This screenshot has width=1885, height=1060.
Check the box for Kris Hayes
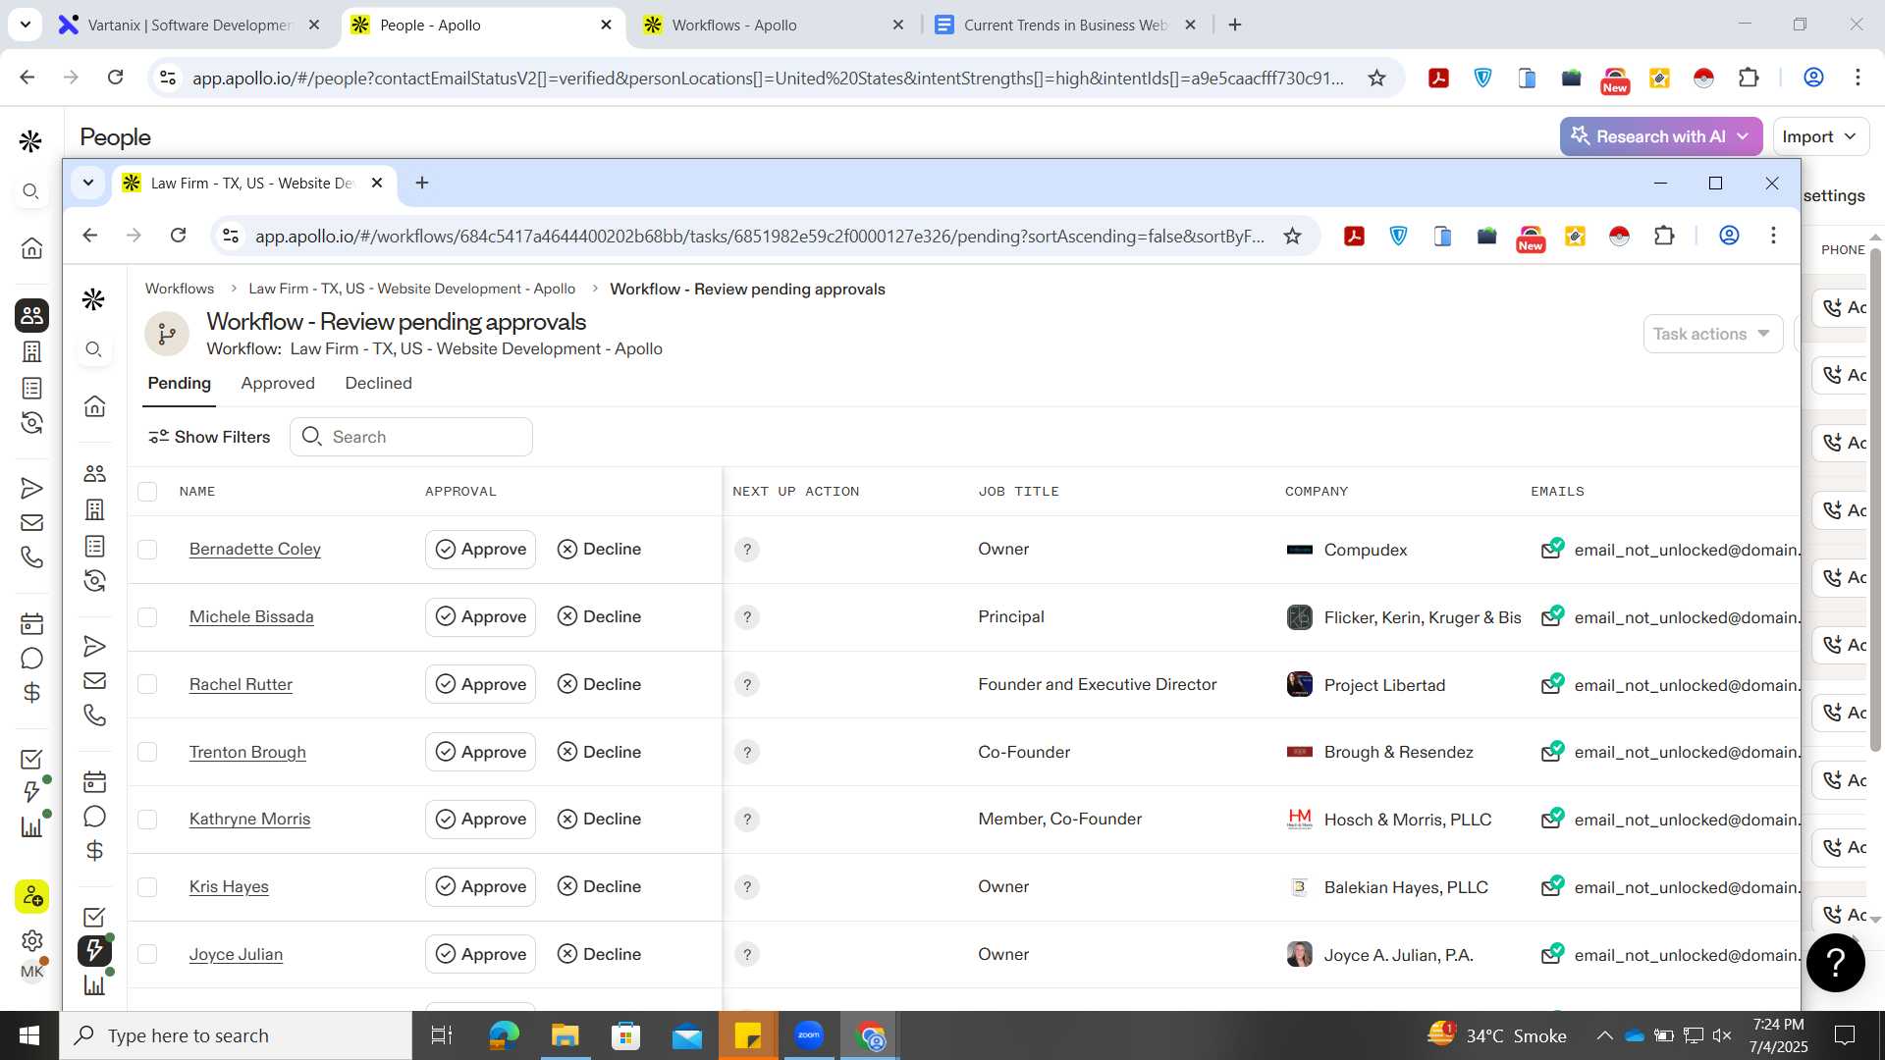click(147, 887)
